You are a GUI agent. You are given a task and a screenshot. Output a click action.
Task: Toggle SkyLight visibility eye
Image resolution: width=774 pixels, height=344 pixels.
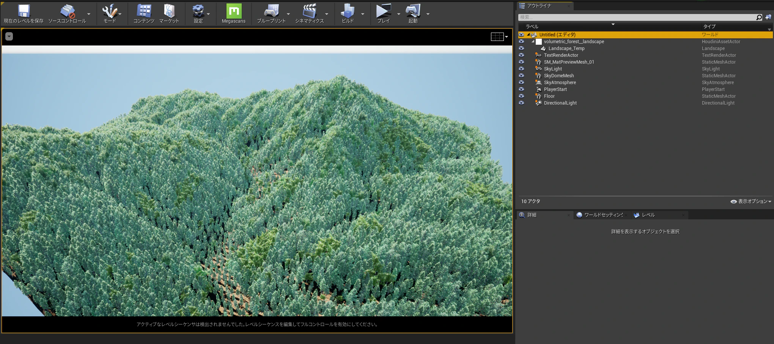coord(521,69)
